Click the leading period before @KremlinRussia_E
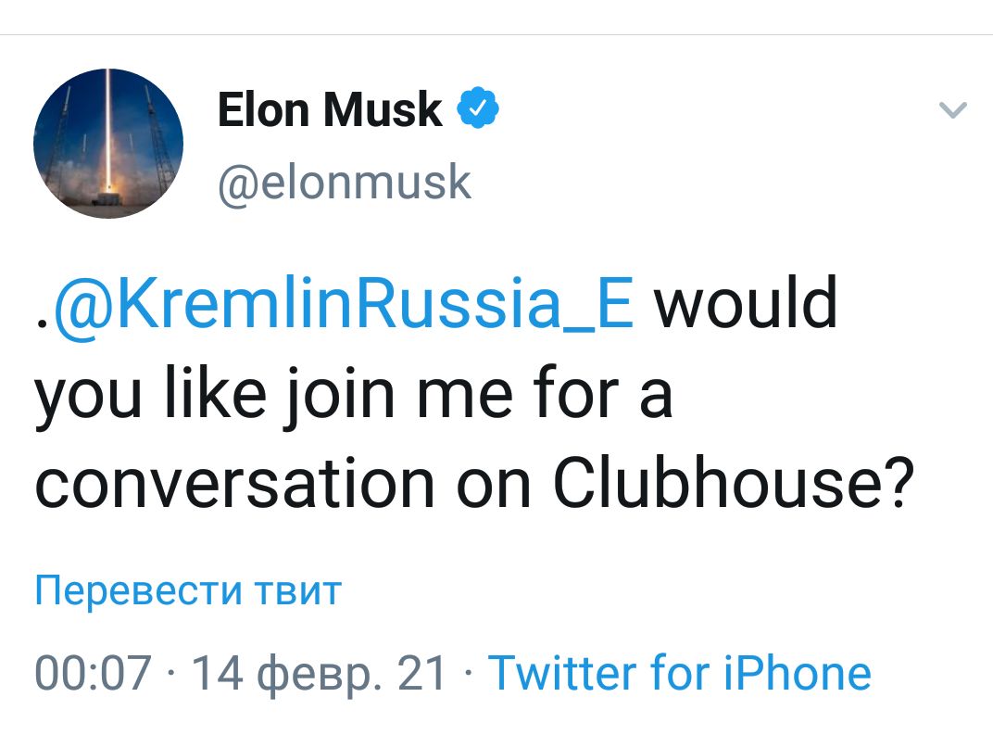 tap(43, 323)
